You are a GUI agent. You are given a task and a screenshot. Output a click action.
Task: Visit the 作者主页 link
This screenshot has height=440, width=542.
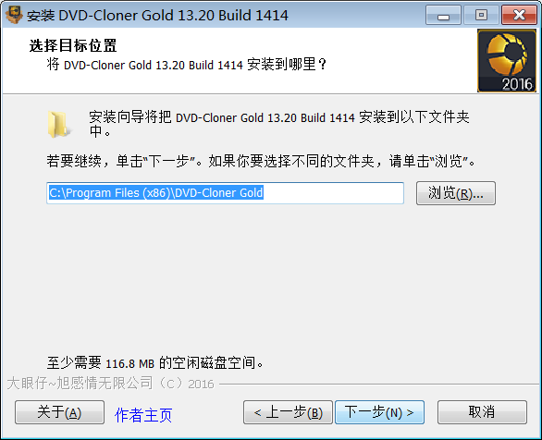(x=143, y=415)
